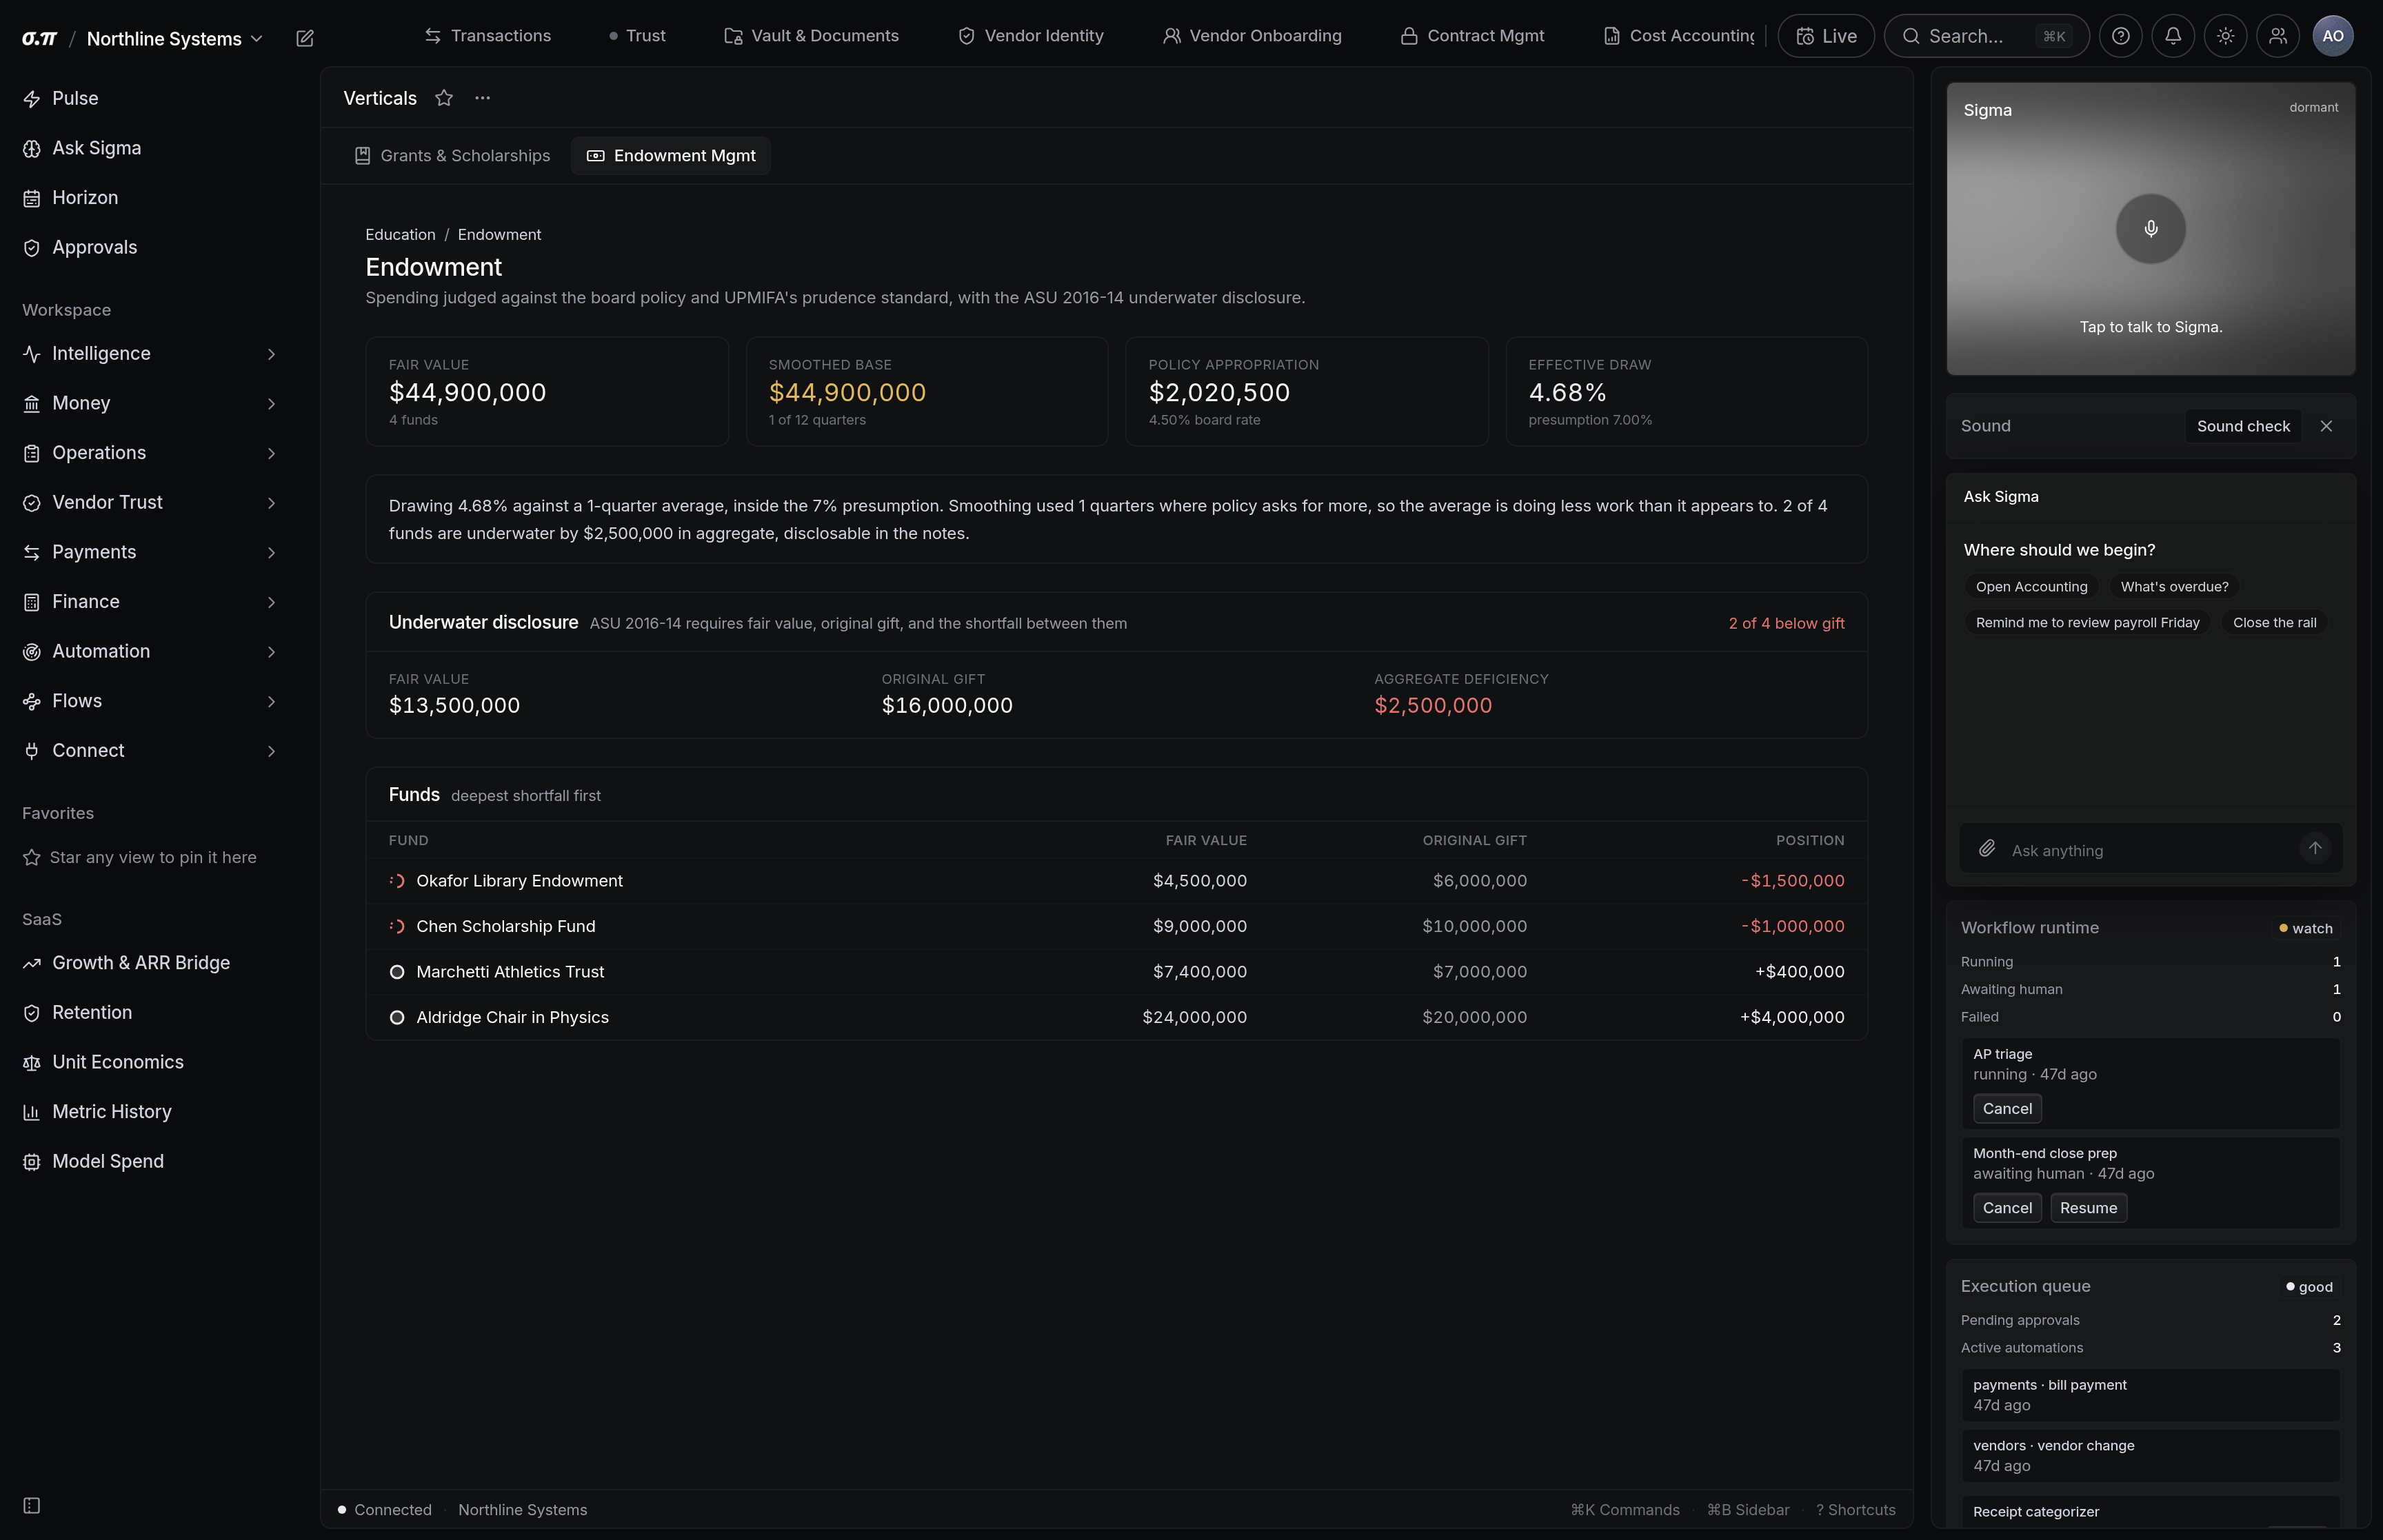Click the Education breadcrumb link
This screenshot has height=1540, width=2383.
pyautogui.click(x=400, y=235)
